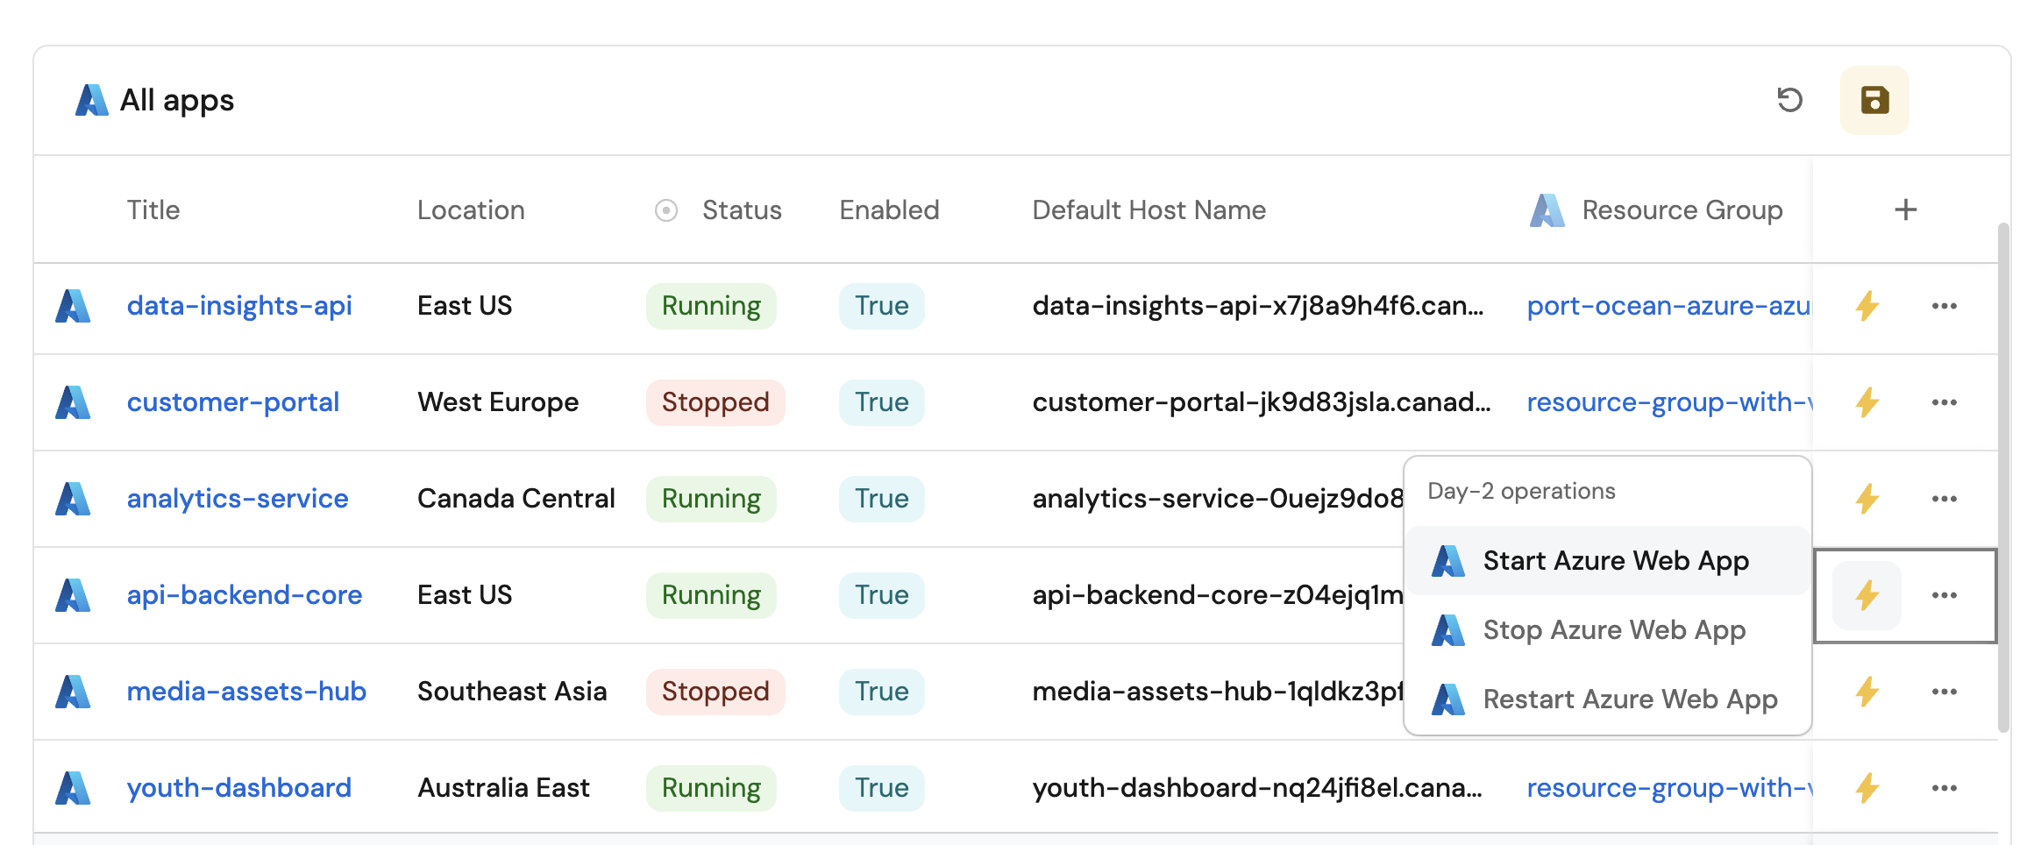Click the Azure icon beside analytics-service
The height and width of the screenshot is (845, 2041).
[73, 499]
